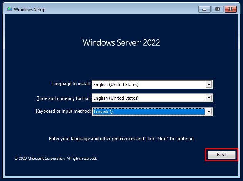The image size is (243, 181).
Task: Click the Windows Server 2022 heading
Action: point(121,42)
